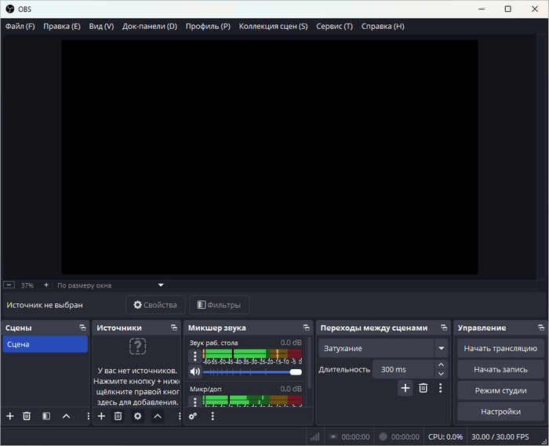This screenshot has height=446, width=549.
Task: Open advanced audio properties gears icon
Action: pyautogui.click(x=193, y=416)
